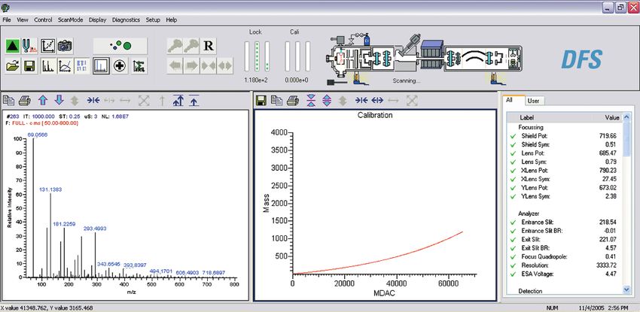Open the tuning fork tune icon
This screenshot has width=640, height=312.
coord(30,46)
